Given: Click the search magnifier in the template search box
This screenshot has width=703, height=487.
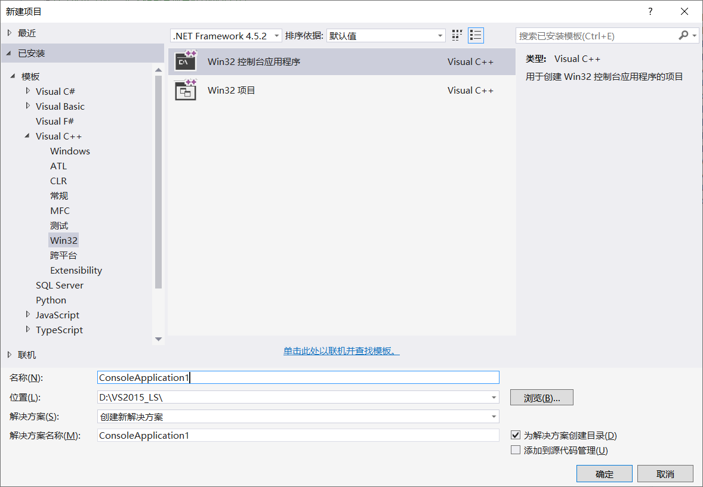Looking at the screenshot, I should click(x=684, y=35).
